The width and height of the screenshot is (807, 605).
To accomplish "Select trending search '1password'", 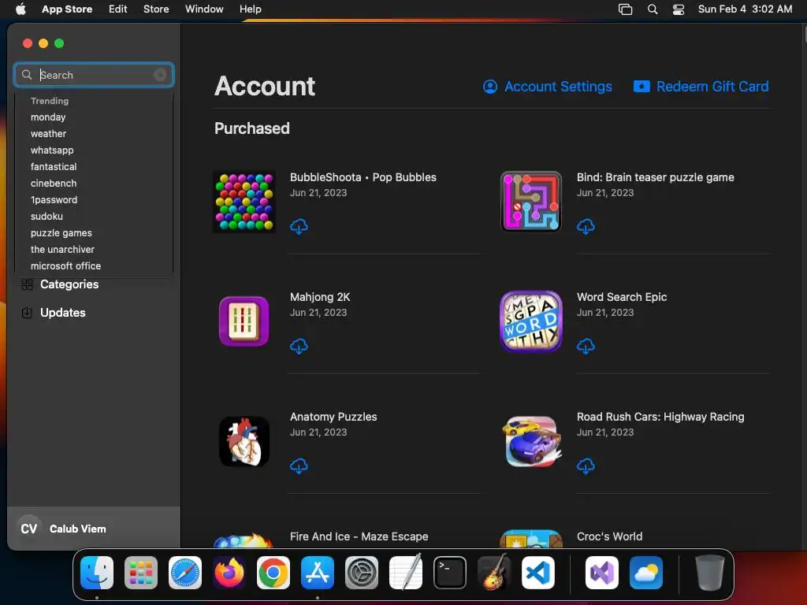I will [54, 199].
